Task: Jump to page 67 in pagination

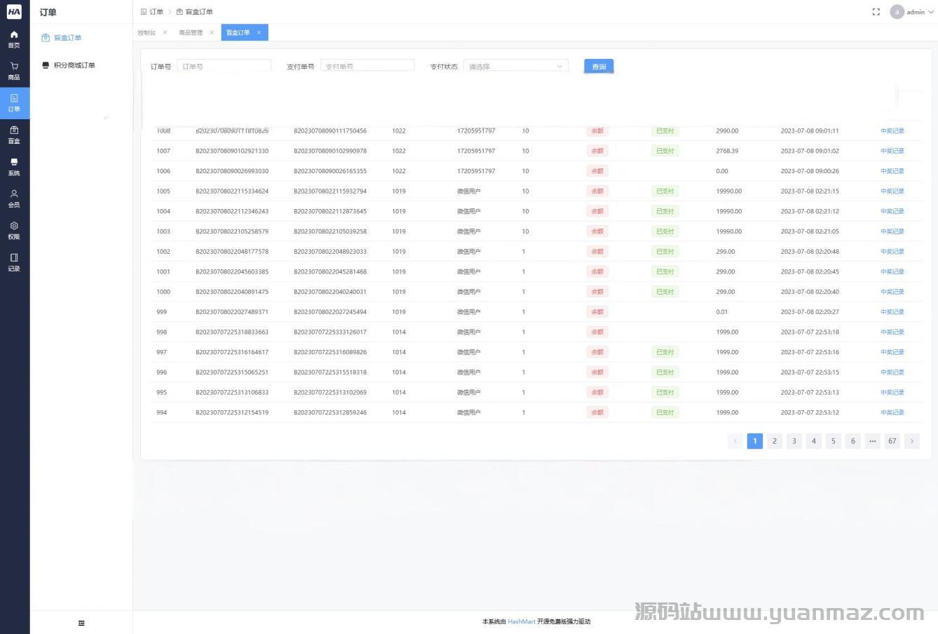Action: 892,441
